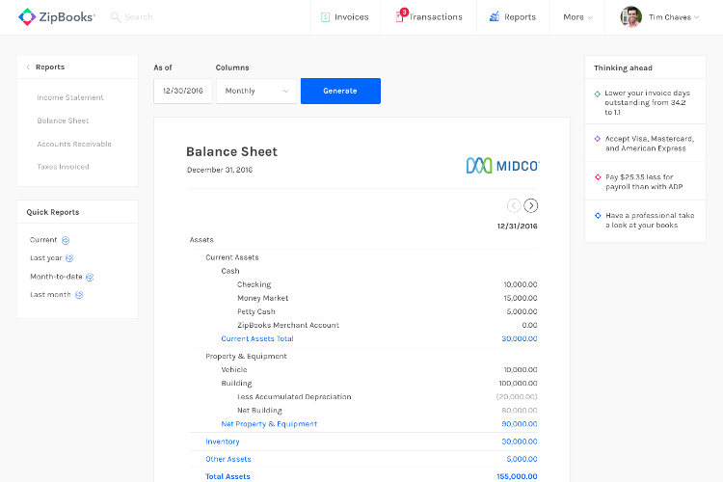Click Have a professional take a look tip

[649, 220]
